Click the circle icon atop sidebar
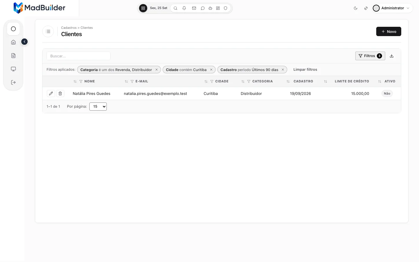The image size is (419, 262). click(13, 29)
